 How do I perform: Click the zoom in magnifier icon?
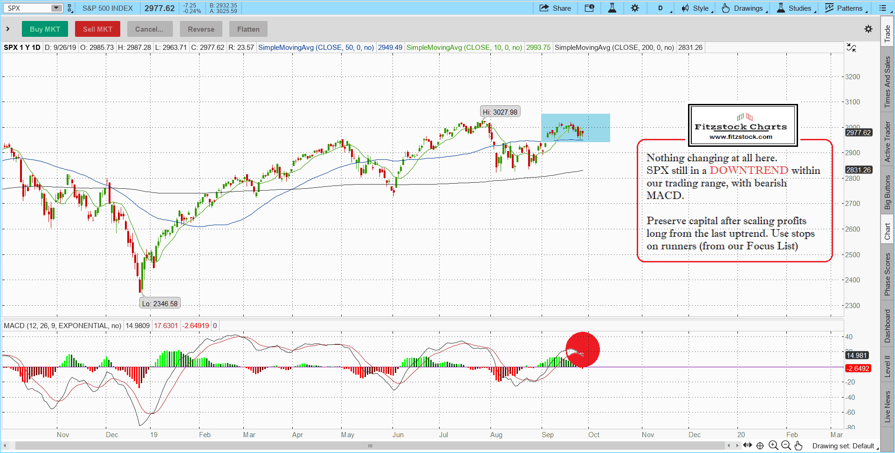coord(773,446)
